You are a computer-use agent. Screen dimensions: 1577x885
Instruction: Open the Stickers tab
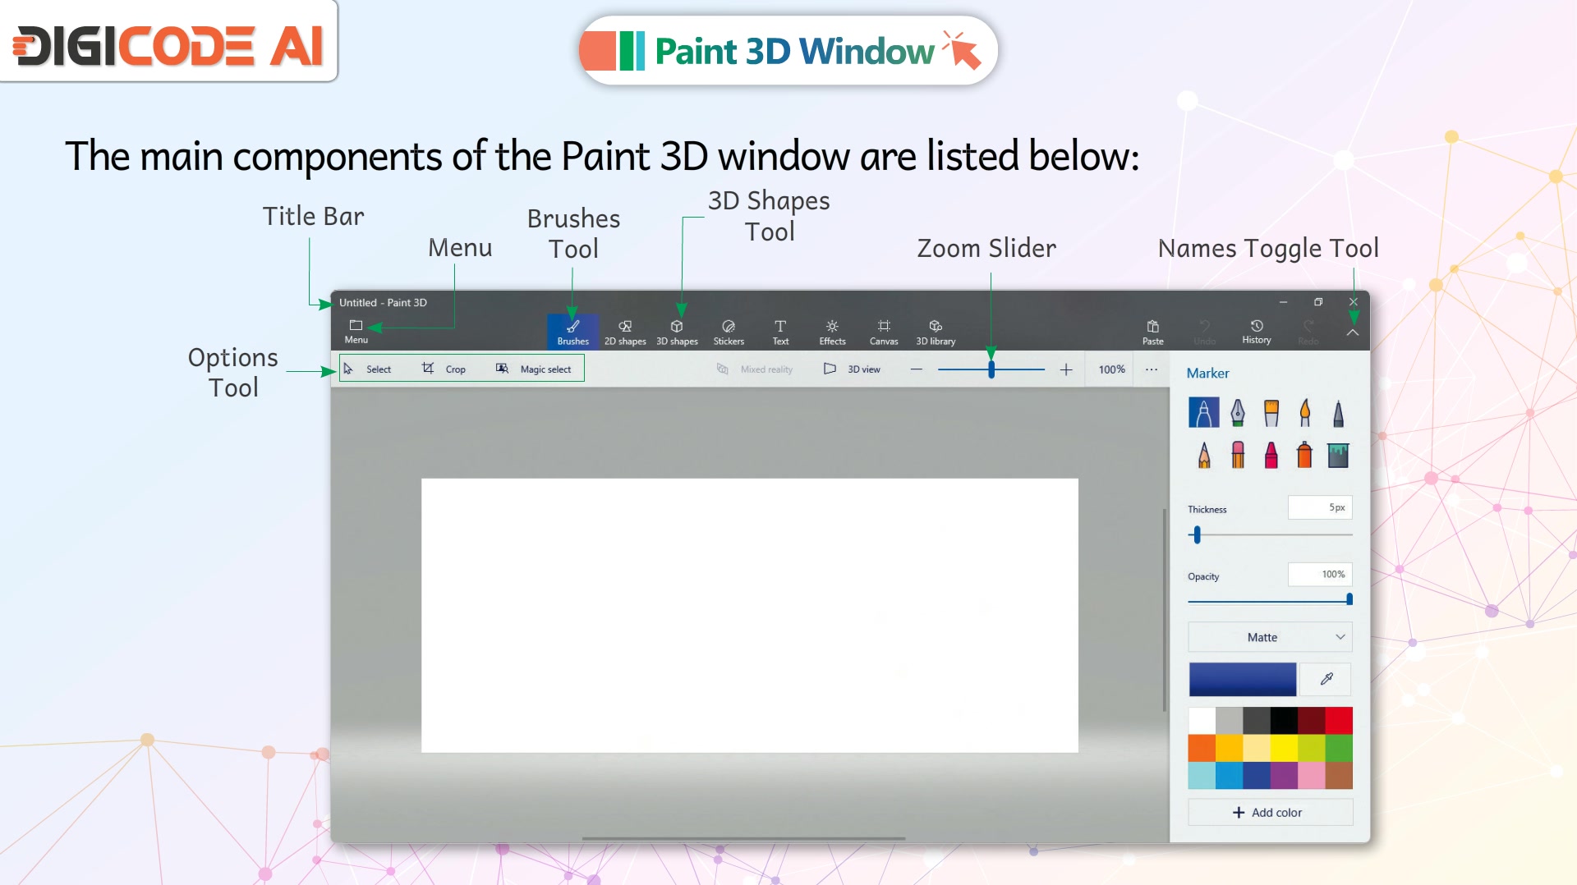click(729, 332)
